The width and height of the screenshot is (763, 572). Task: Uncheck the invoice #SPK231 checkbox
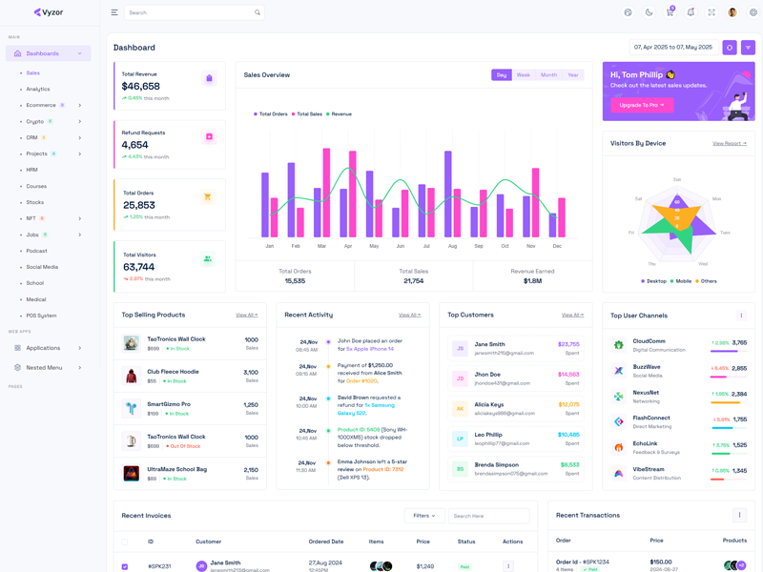125,566
